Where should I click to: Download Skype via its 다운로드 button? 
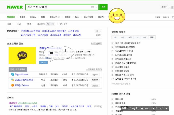click(95, 75)
